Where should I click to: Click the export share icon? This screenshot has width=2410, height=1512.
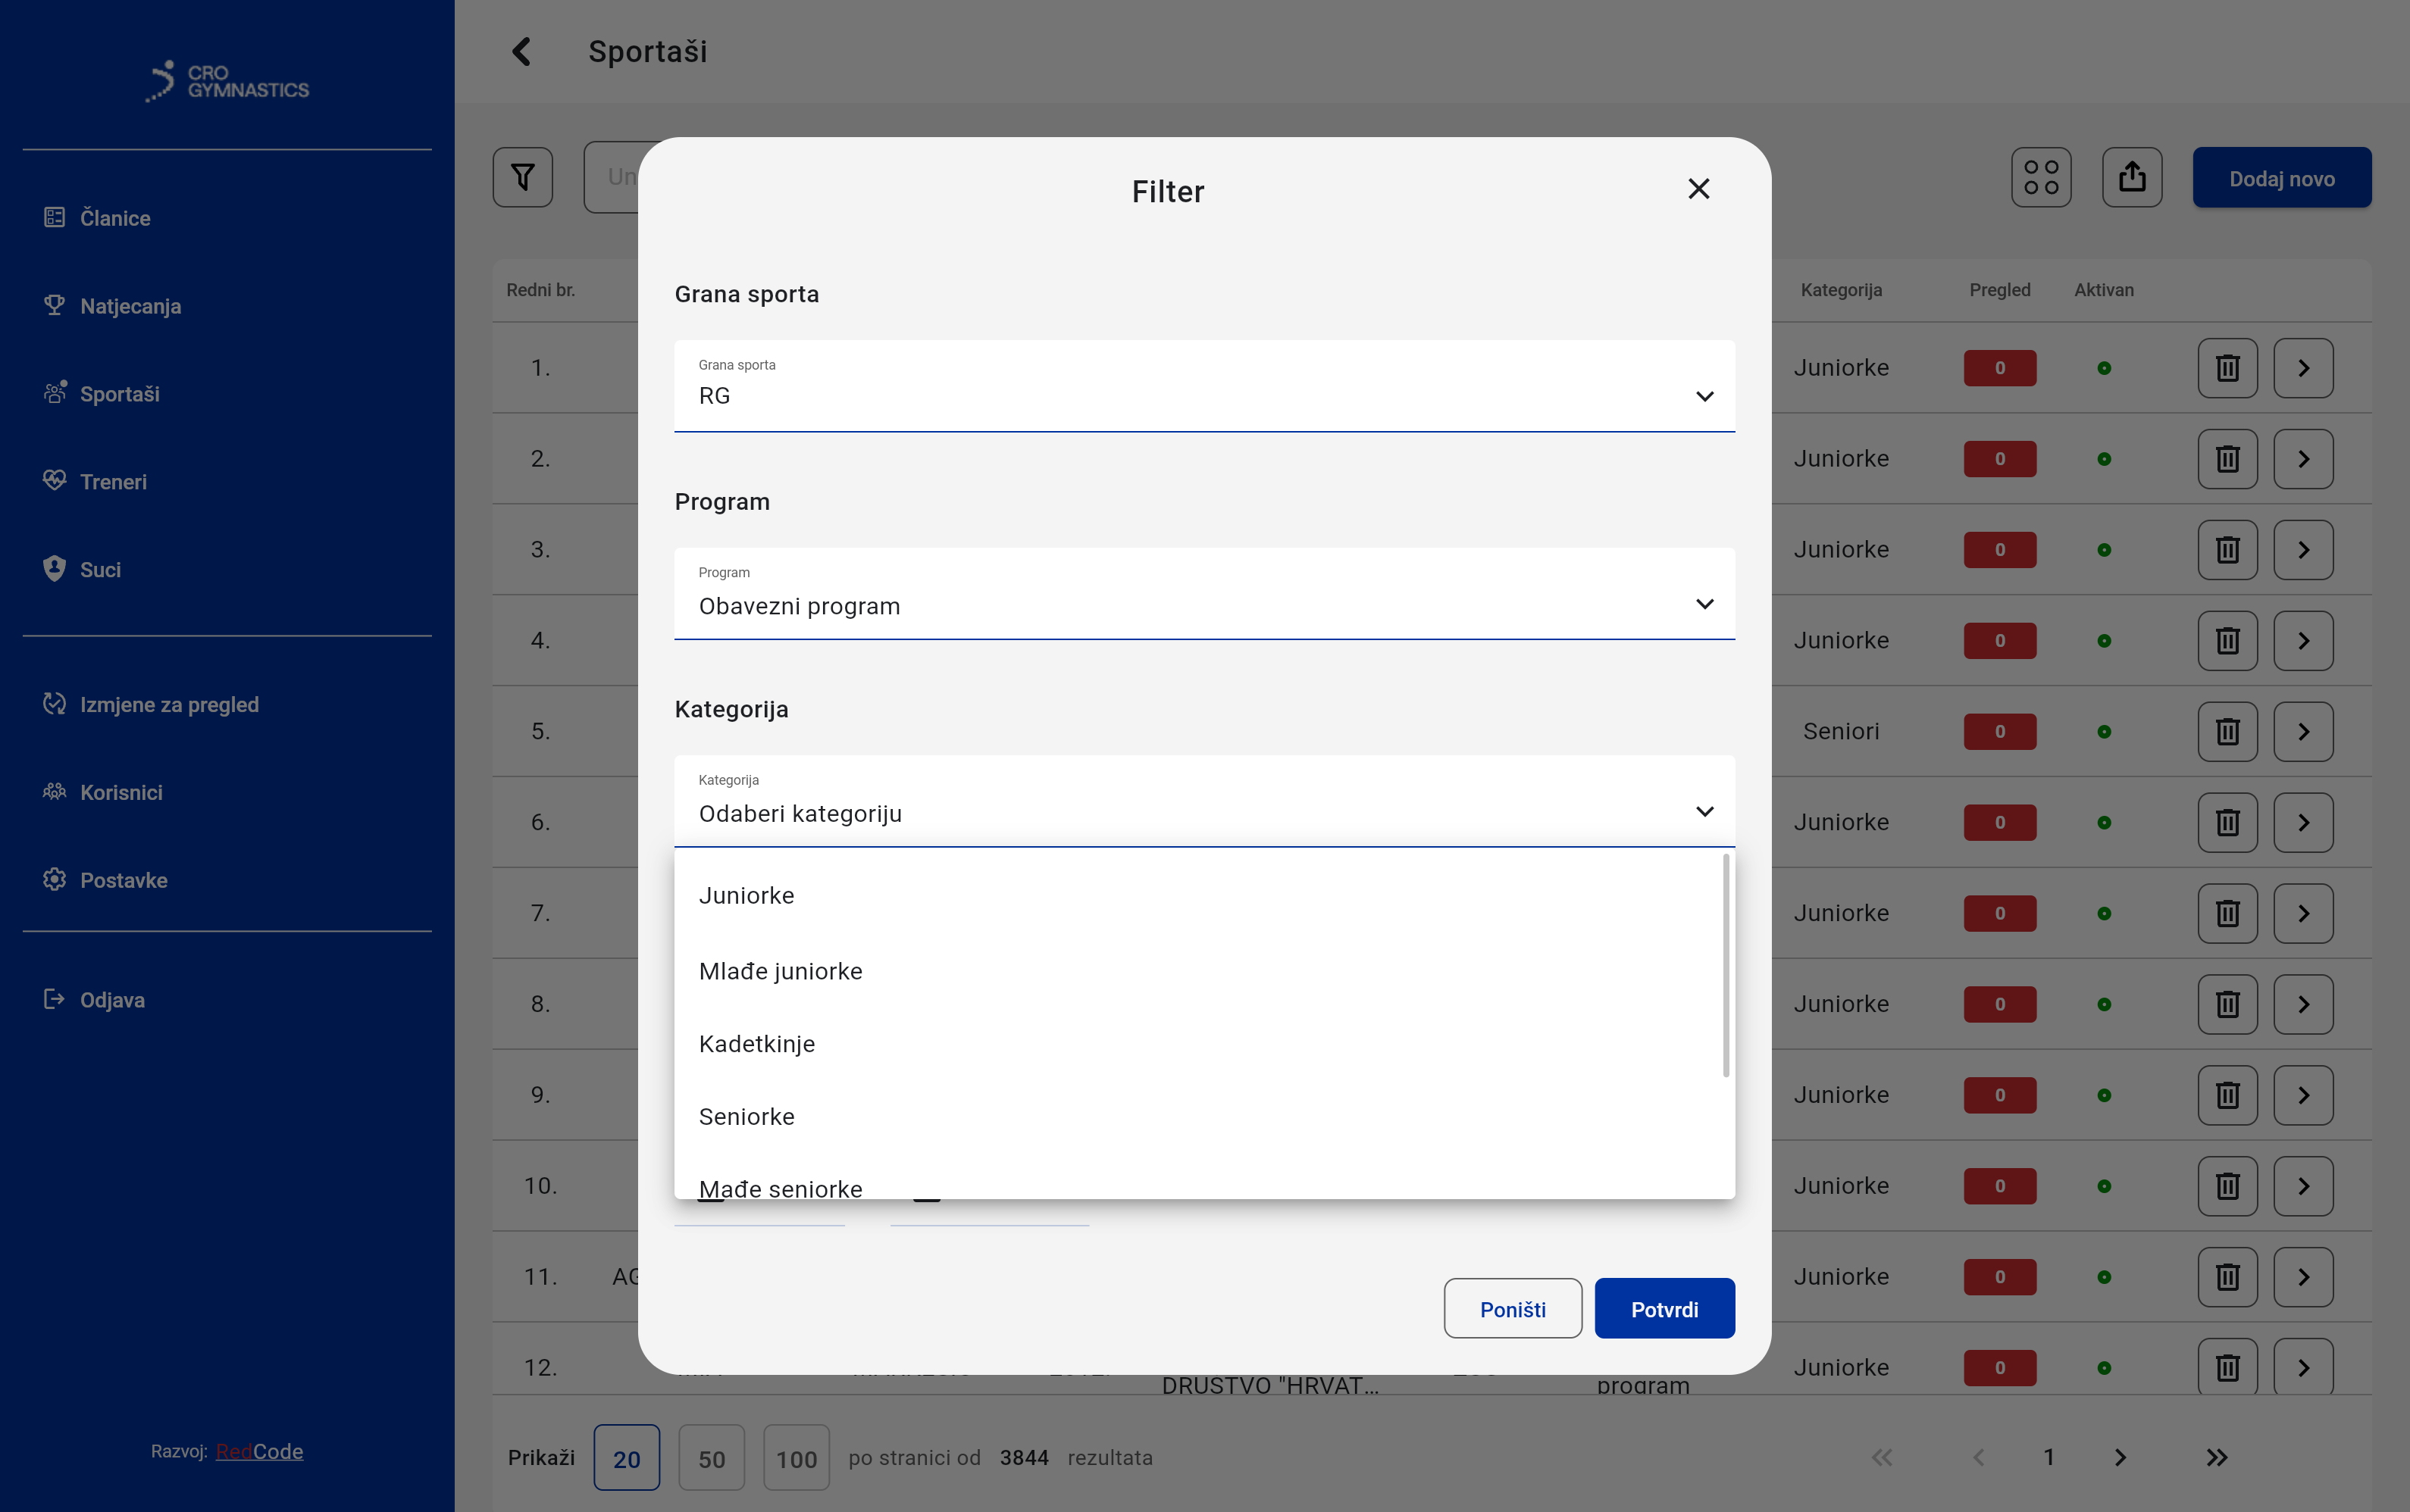[2131, 178]
